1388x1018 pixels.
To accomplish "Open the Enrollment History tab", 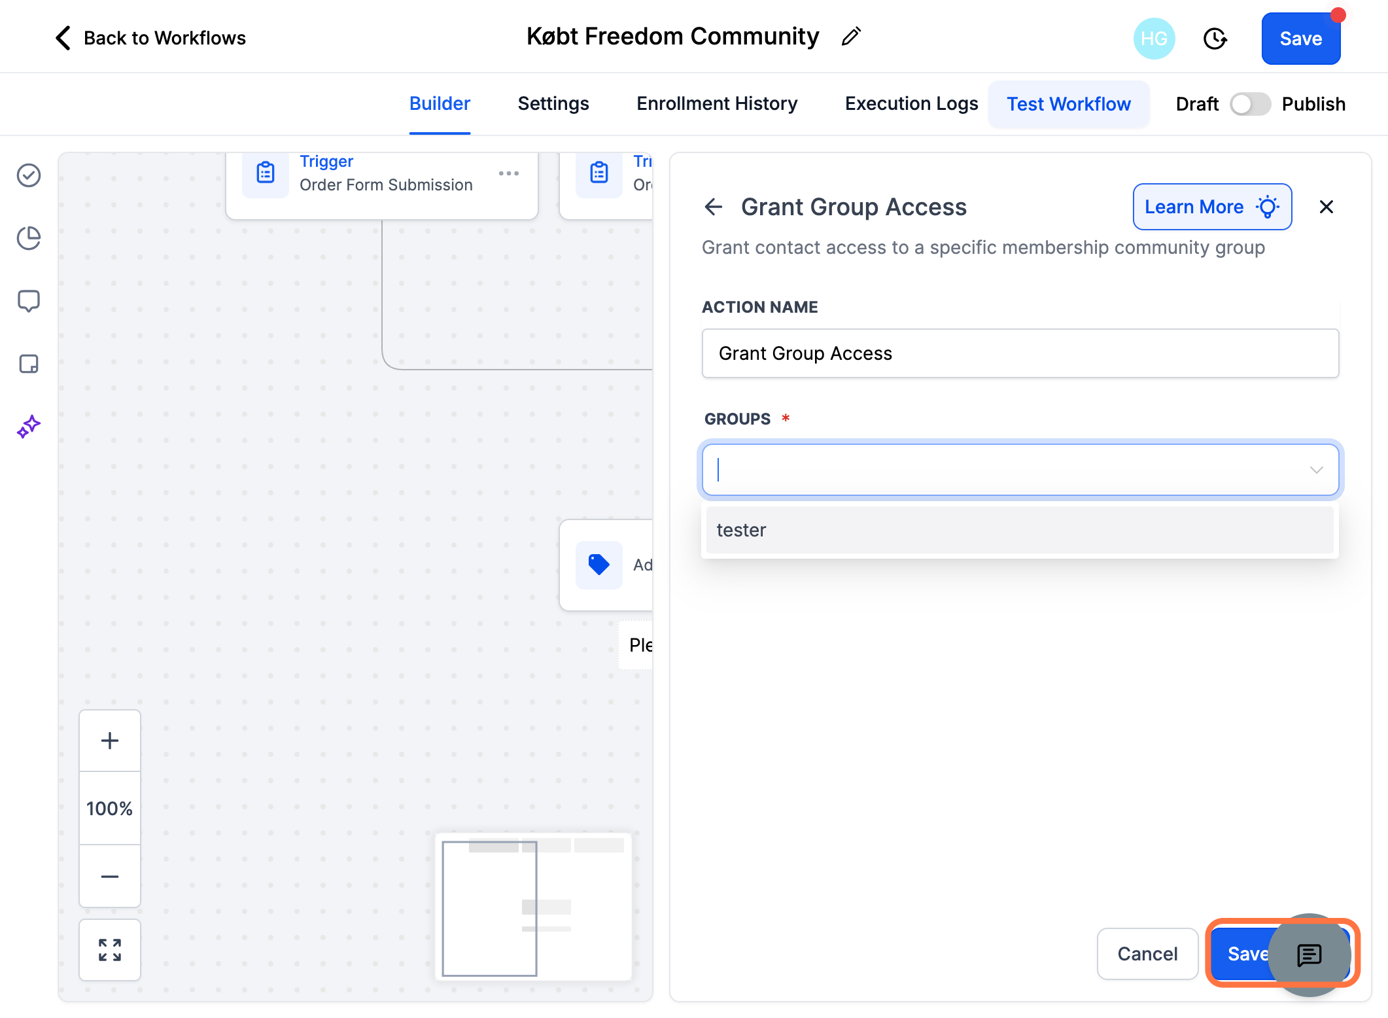I will [717, 103].
